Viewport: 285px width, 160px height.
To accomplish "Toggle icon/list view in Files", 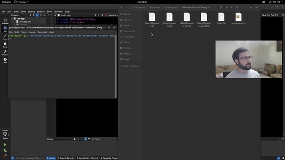I will click(x=227, y=8).
